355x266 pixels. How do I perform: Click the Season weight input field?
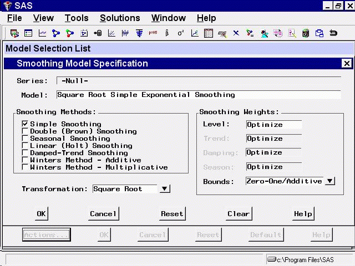[274, 167]
